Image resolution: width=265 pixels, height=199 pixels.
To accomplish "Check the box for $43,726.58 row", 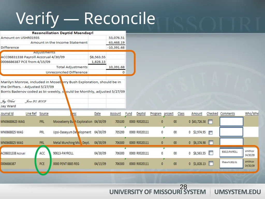I will 210,122.
